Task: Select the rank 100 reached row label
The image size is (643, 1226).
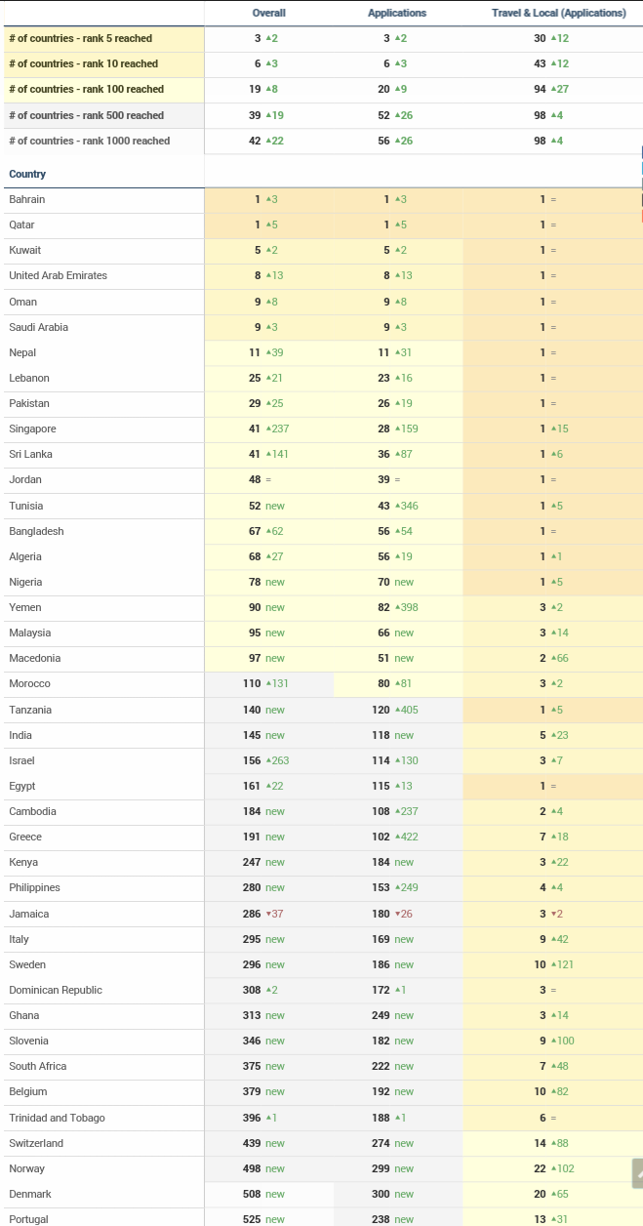Action: tap(86, 90)
